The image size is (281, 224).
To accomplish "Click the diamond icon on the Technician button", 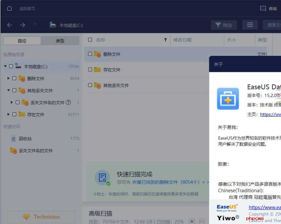I will [26, 216].
